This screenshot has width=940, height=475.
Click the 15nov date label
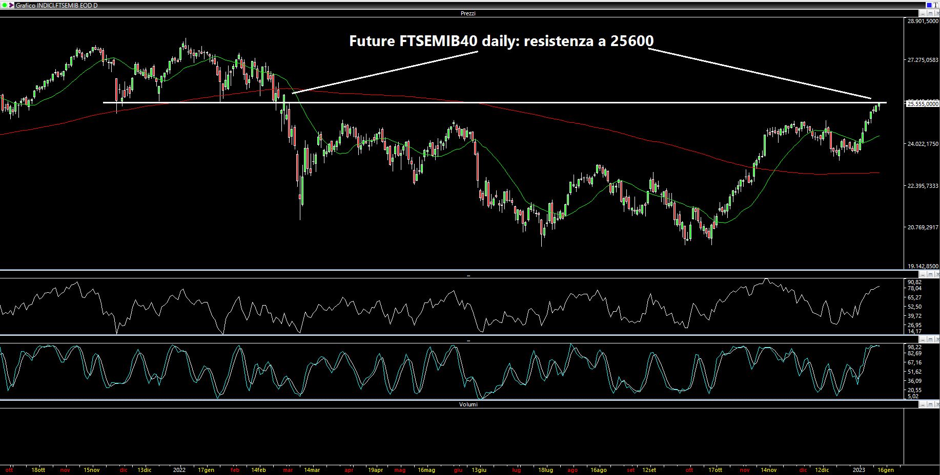tap(91, 470)
